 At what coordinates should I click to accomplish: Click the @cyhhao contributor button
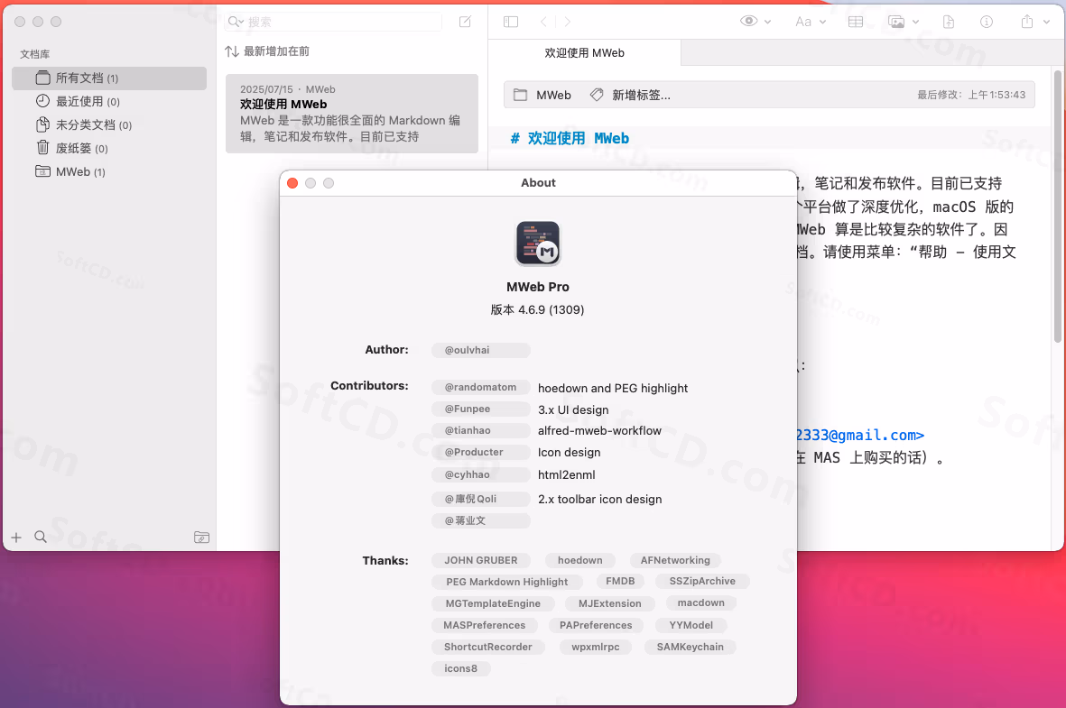481,475
